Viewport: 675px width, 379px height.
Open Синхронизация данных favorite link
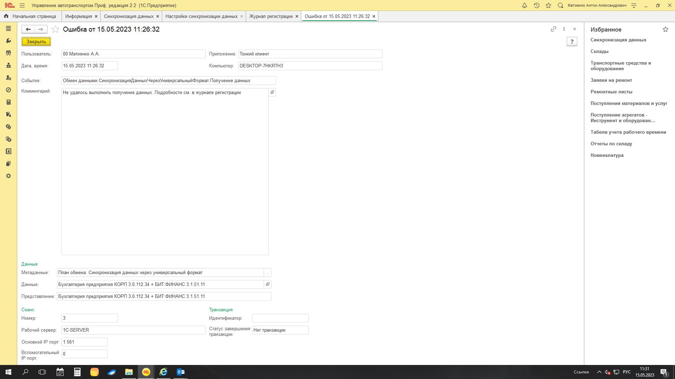point(618,40)
